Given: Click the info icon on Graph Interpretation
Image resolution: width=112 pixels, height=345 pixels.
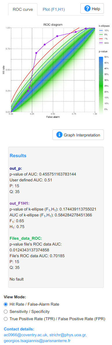Looking at the screenshot, I should (x=59, y=135).
